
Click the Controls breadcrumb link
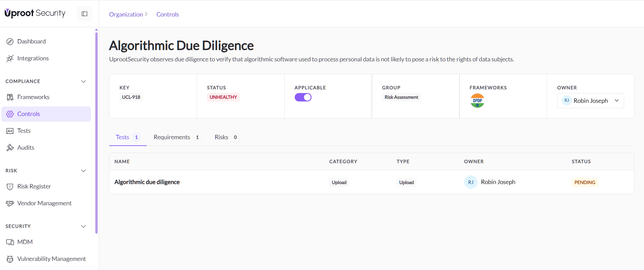(x=167, y=14)
